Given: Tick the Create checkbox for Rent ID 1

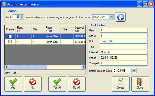Looking at the screenshot, I should tap(10, 36).
